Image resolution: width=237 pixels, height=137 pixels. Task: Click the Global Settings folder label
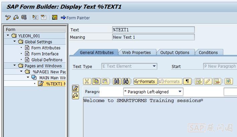[38, 42]
